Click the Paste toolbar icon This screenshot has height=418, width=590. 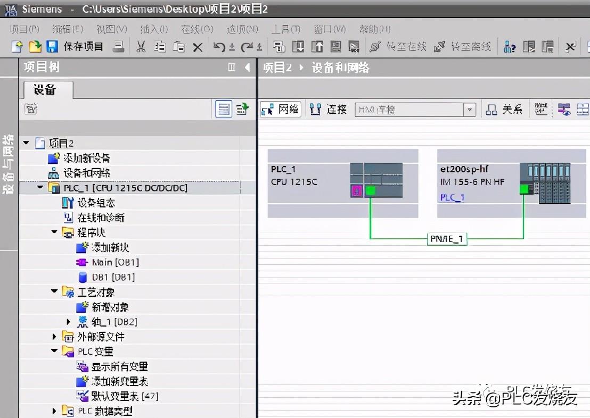(x=179, y=47)
